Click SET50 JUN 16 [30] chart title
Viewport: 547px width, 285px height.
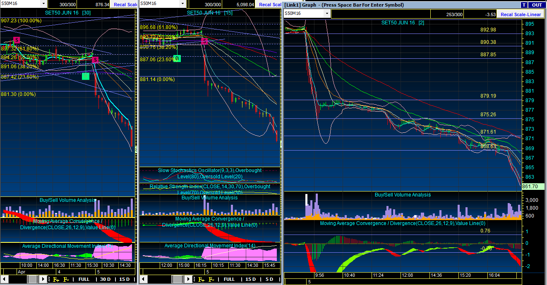(67, 13)
